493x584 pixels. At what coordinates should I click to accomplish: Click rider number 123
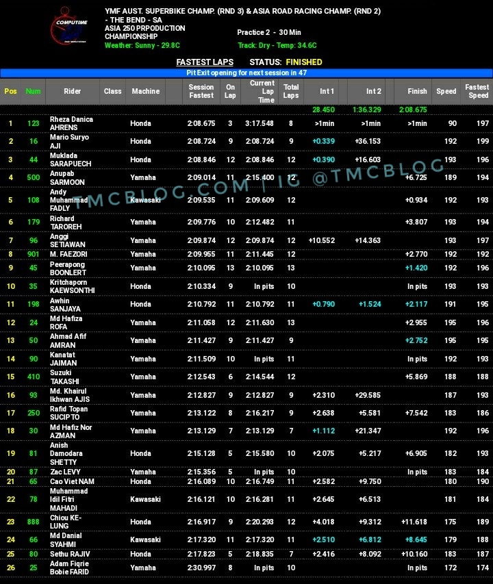coord(33,124)
